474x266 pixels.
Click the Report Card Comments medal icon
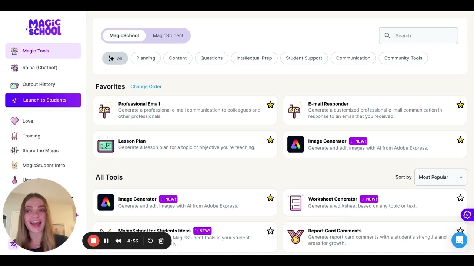point(296,237)
